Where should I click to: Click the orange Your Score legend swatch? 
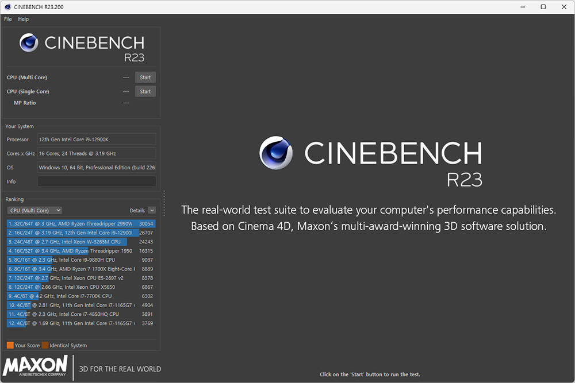(10, 345)
